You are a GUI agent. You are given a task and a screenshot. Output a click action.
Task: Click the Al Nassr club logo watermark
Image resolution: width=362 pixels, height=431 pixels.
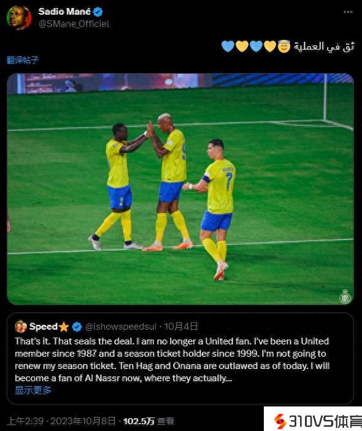point(345,297)
